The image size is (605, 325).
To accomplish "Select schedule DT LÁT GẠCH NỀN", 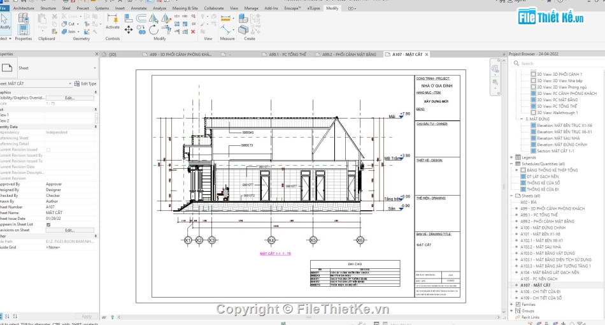I will [x=543, y=177].
